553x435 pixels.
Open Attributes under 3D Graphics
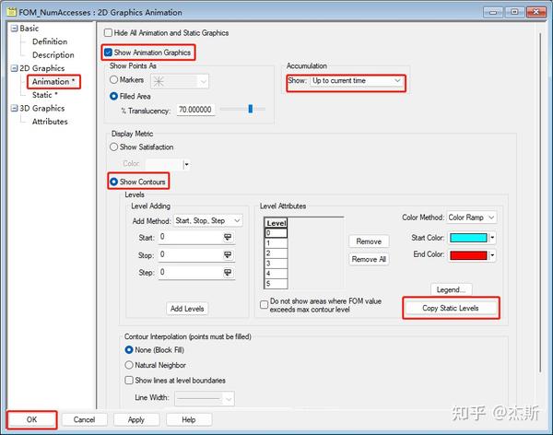tap(50, 122)
